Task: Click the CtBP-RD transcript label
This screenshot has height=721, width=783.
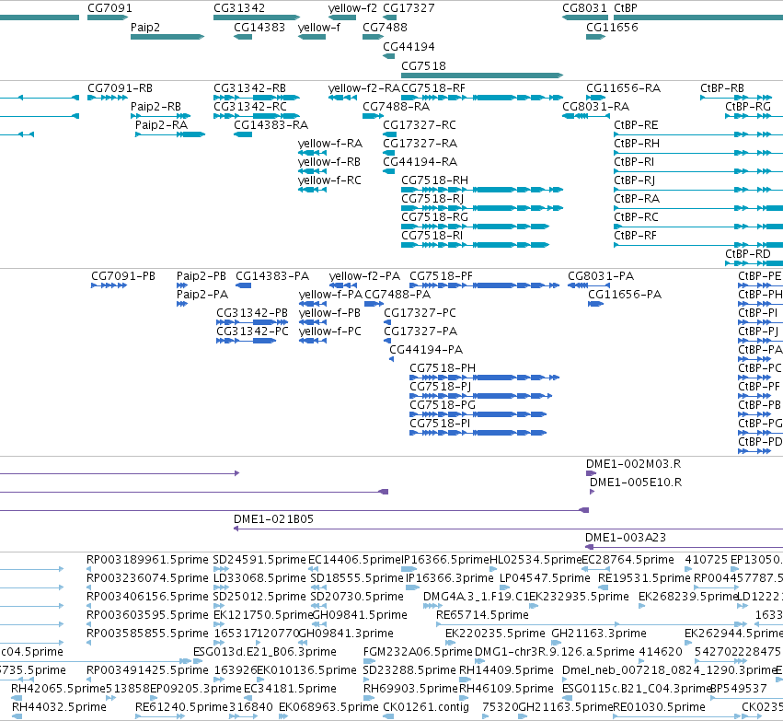Action: pos(747,254)
